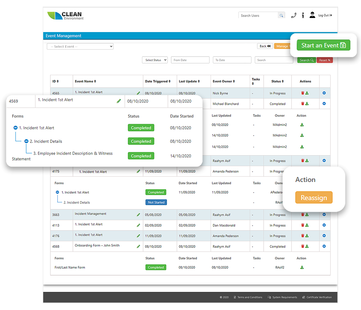Open the worker profile icon in header
Viewport: 361px width, 310px height.
(x=312, y=15)
